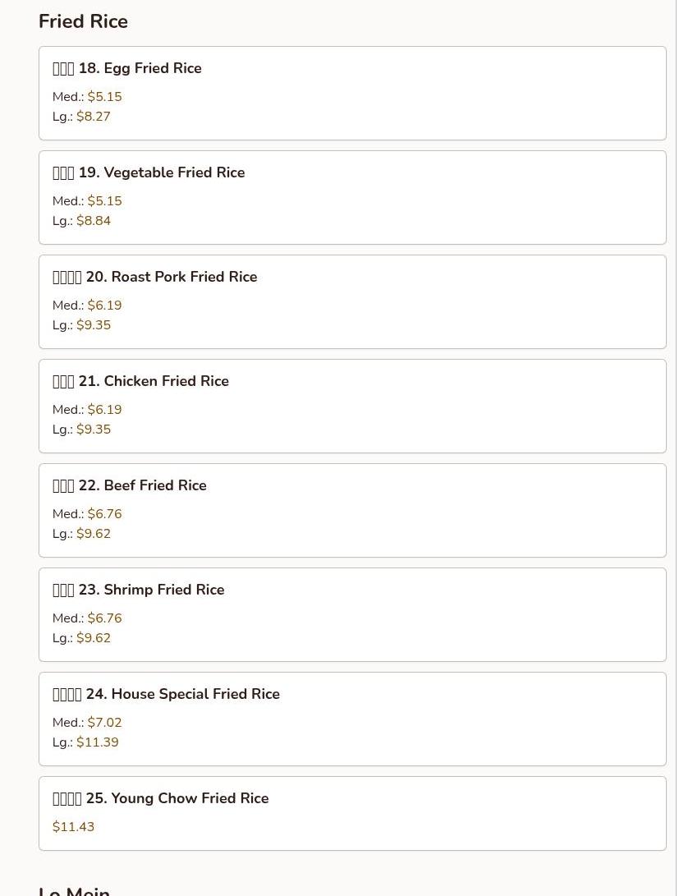Pick Egg Fried Rice medium price $5.15
The image size is (693, 896).
point(104,97)
